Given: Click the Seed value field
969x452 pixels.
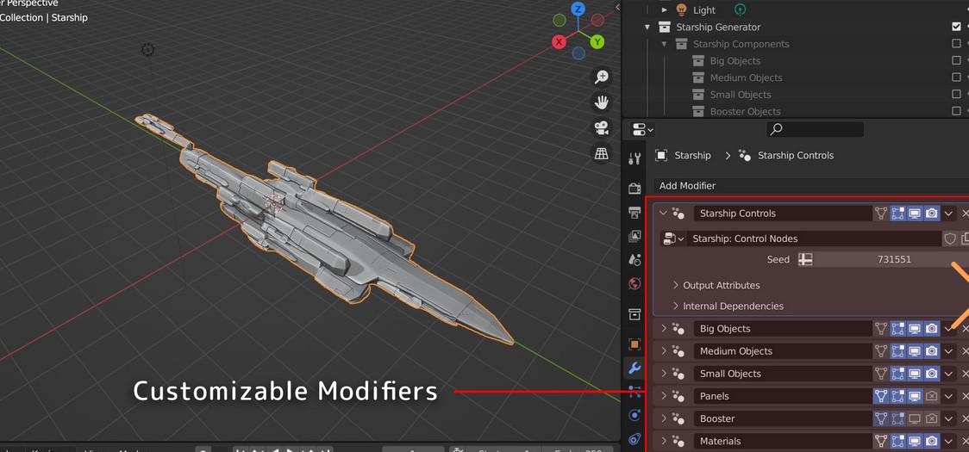Looking at the screenshot, I should click(894, 259).
